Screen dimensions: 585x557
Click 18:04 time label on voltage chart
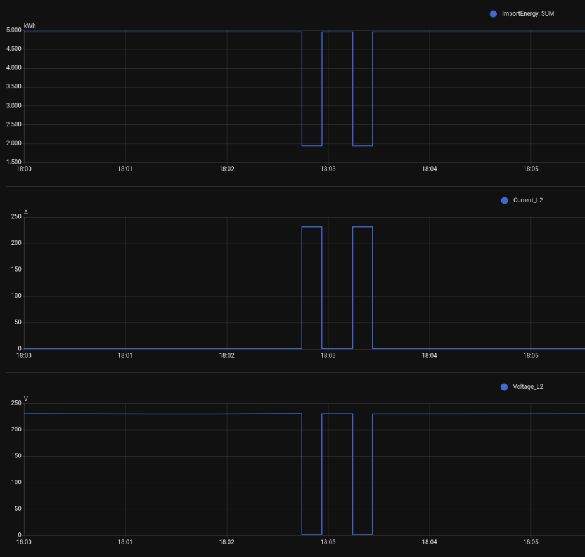tap(429, 542)
